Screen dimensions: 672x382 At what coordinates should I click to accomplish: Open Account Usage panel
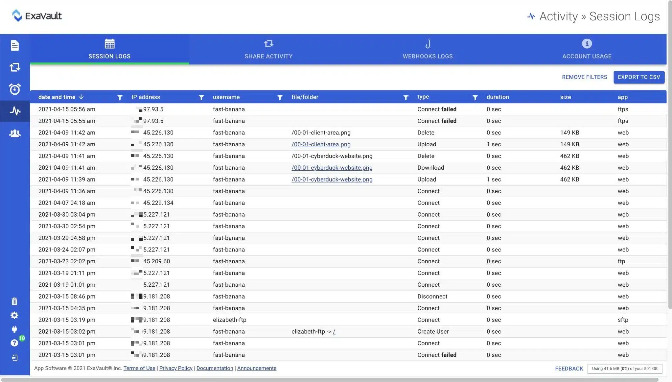click(587, 49)
